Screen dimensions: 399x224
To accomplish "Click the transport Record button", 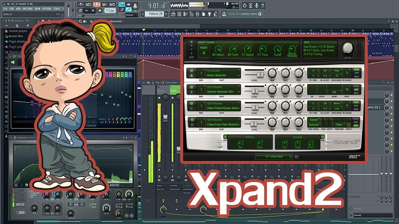I will (x=100, y=11).
